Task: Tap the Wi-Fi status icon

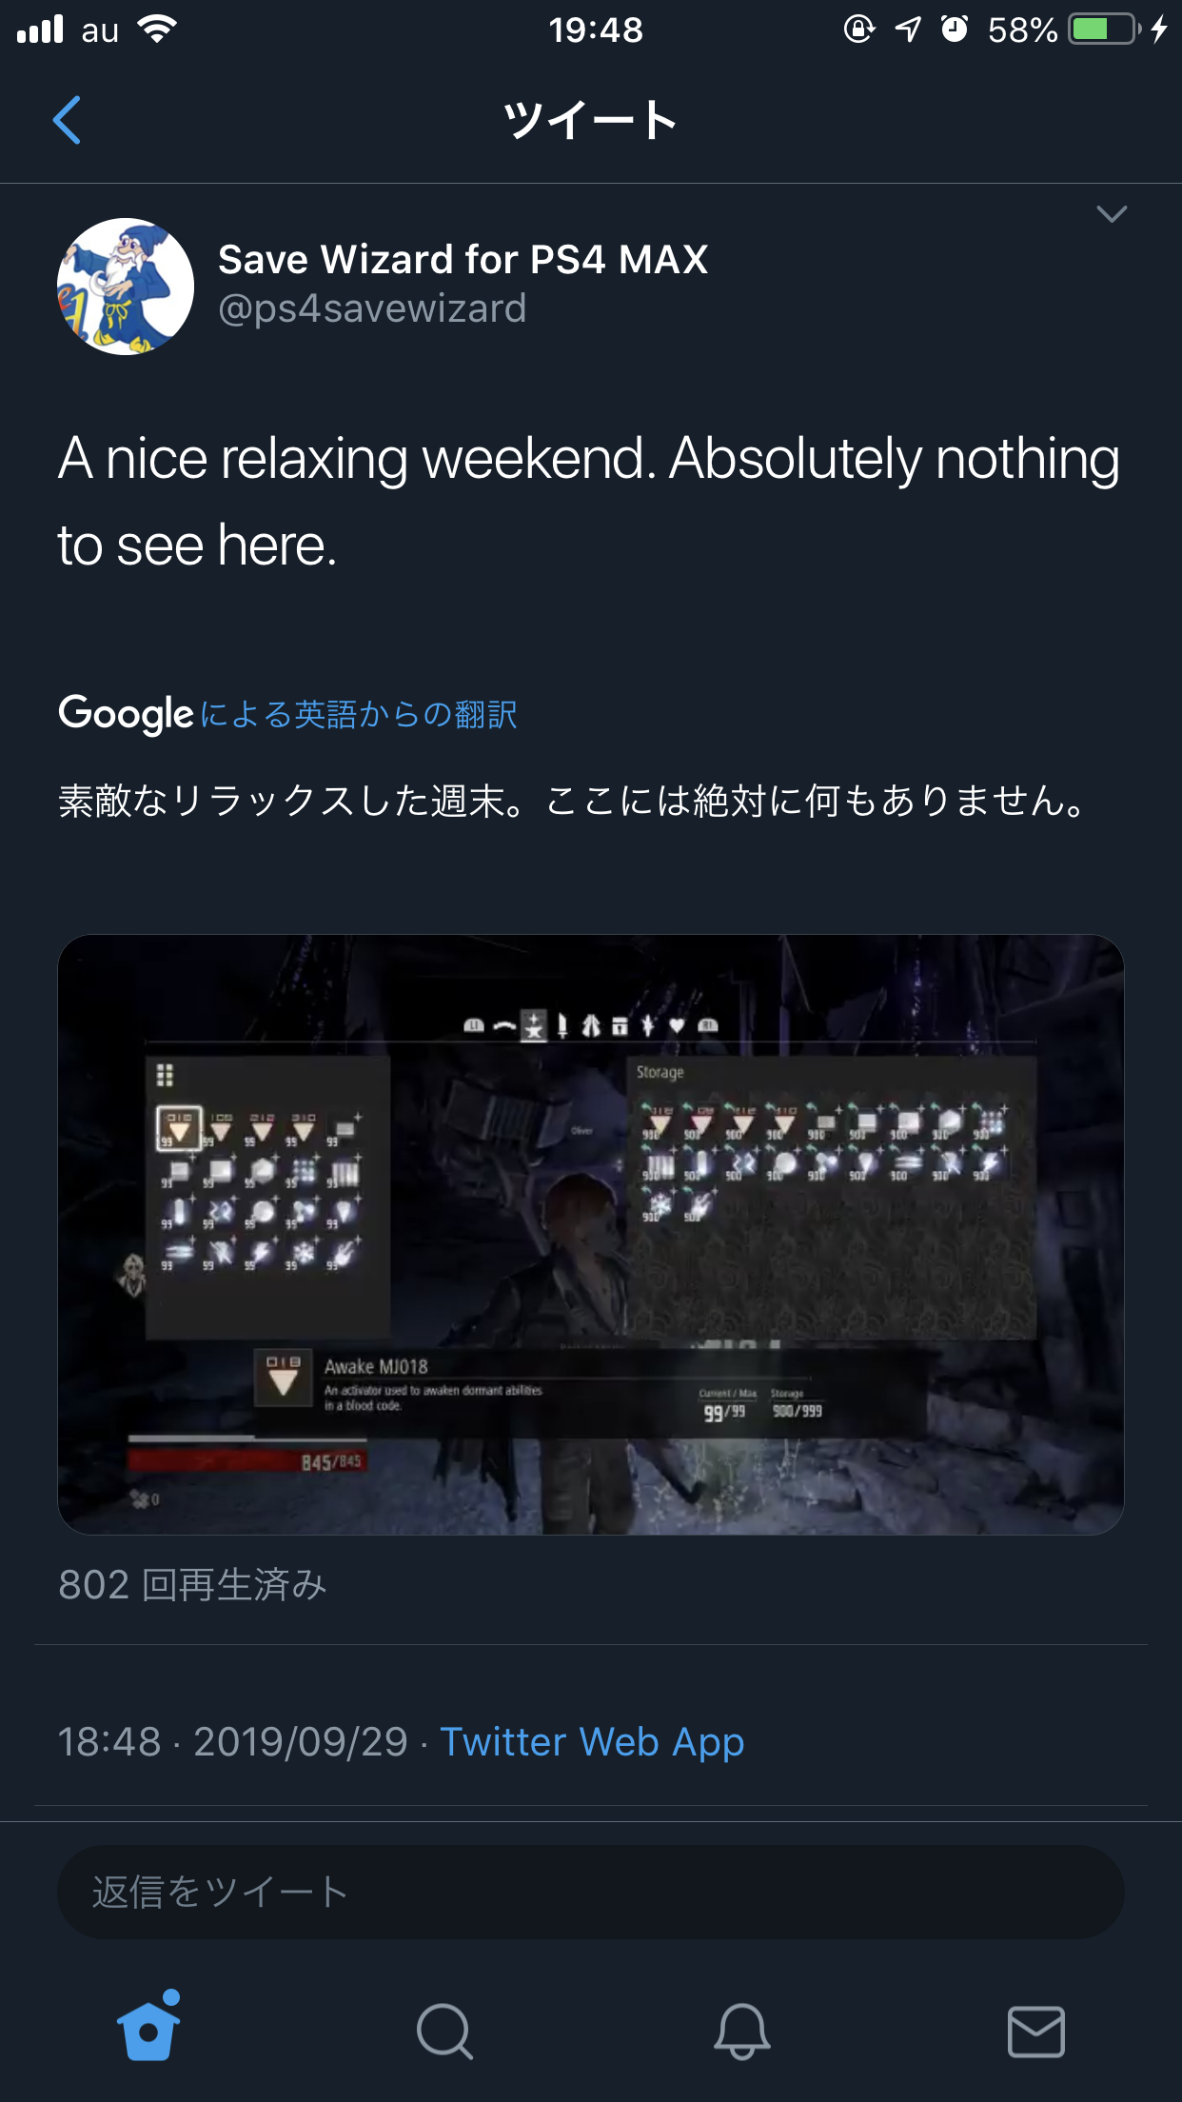Action: click(158, 30)
